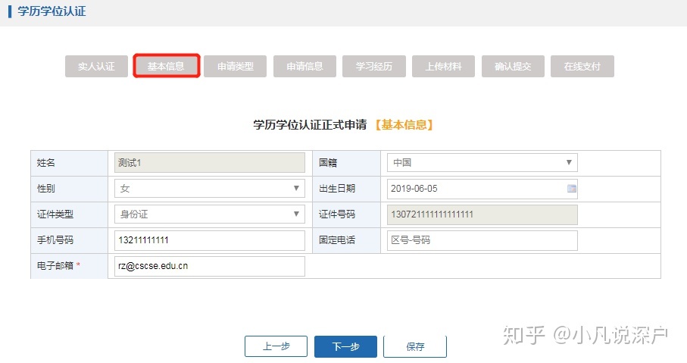Click the 证件号码 label cell
Screen dimensions: 687x363
[347, 214]
